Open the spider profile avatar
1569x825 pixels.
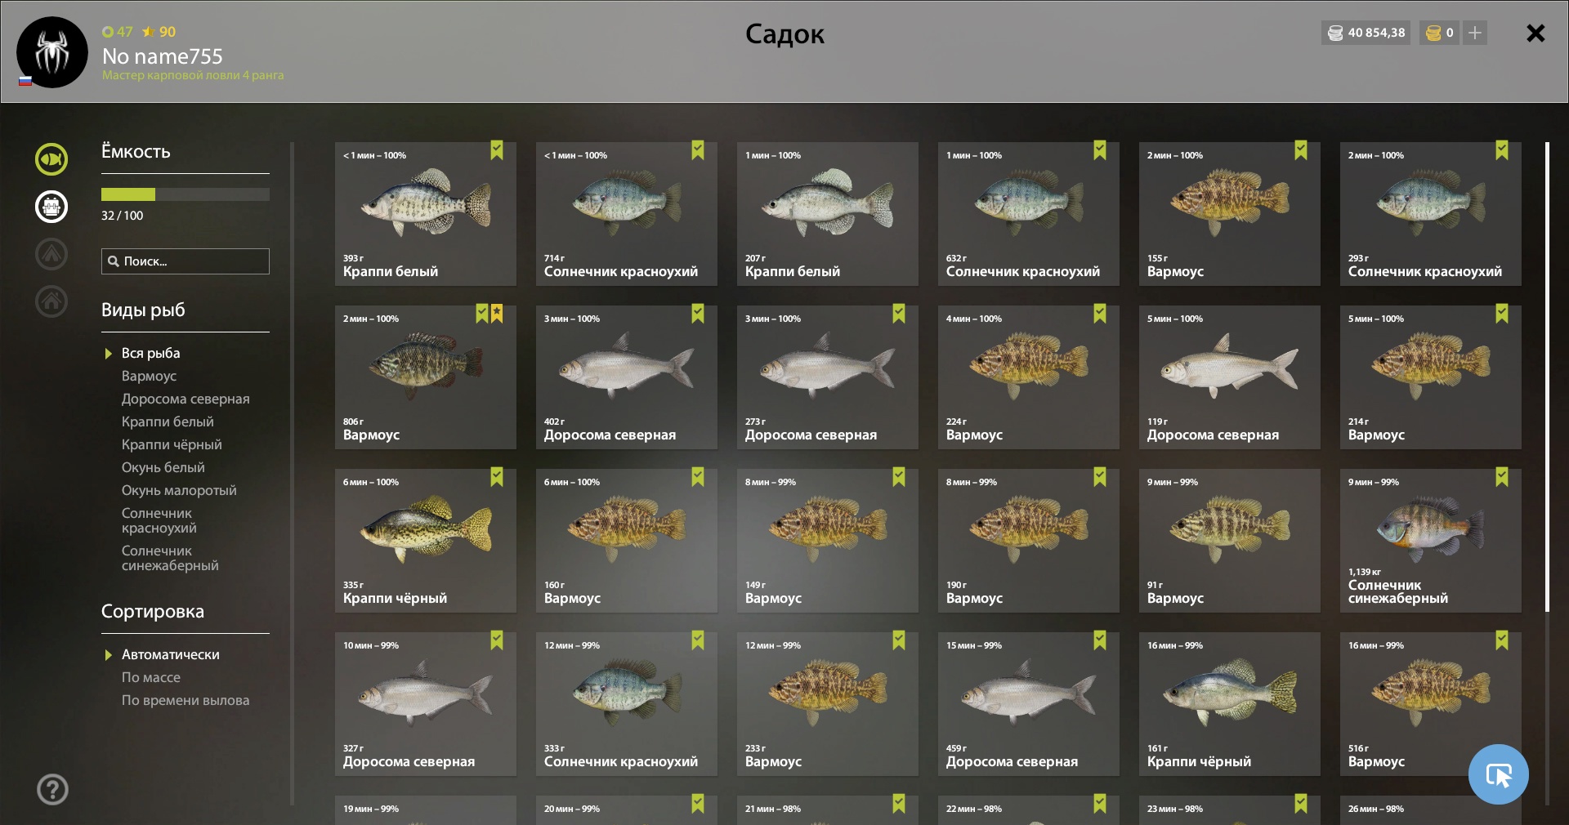(x=52, y=52)
